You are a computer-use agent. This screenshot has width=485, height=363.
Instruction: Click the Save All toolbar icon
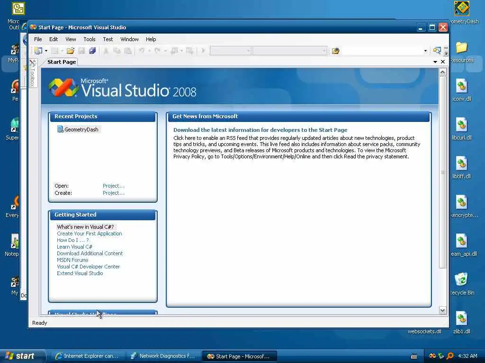point(92,51)
